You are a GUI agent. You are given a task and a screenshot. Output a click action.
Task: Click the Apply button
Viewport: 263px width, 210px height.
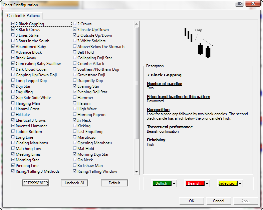tap(246, 201)
